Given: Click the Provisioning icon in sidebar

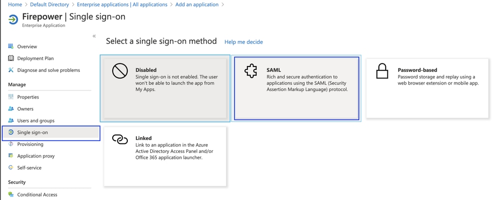Looking at the screenshot, I should [11, 144].
